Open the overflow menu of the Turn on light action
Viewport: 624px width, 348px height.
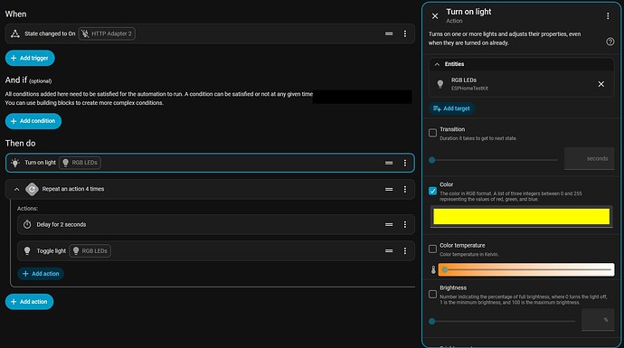(x=405, y=163)
